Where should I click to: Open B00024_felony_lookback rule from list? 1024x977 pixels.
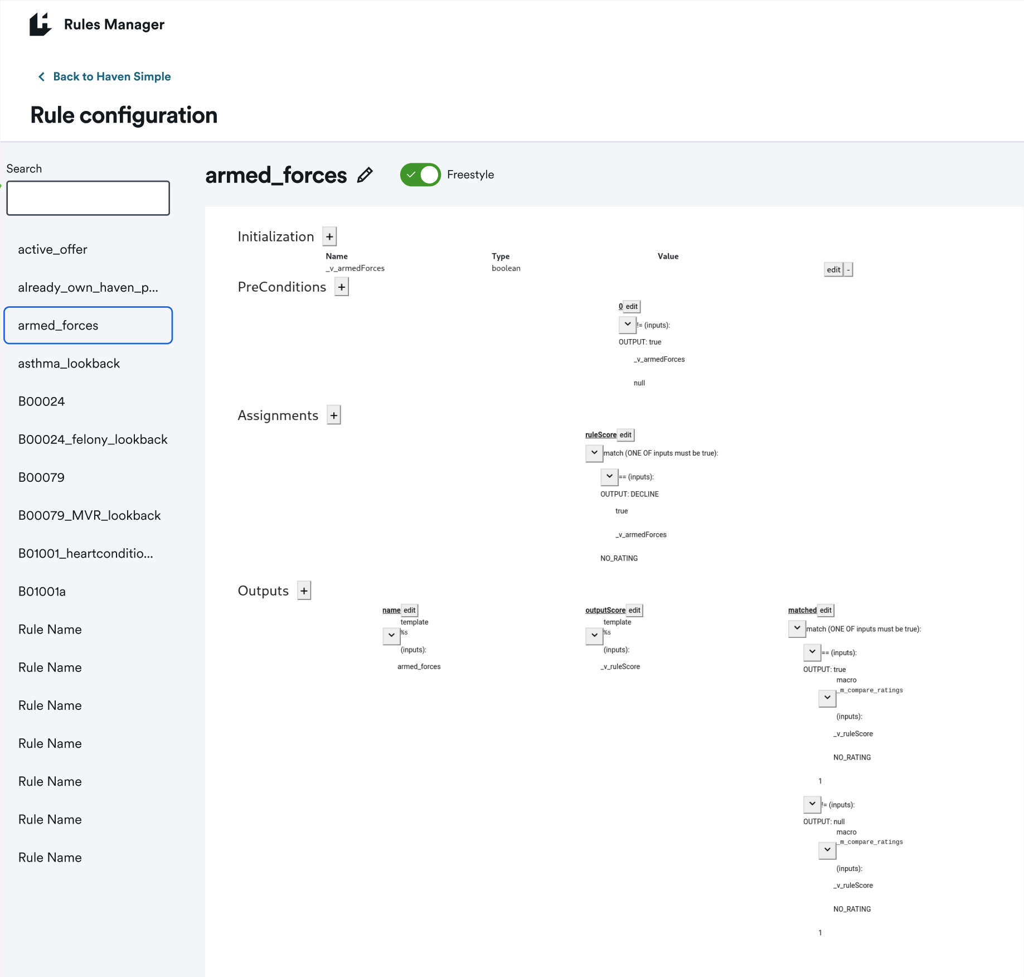tap(93, 439)
